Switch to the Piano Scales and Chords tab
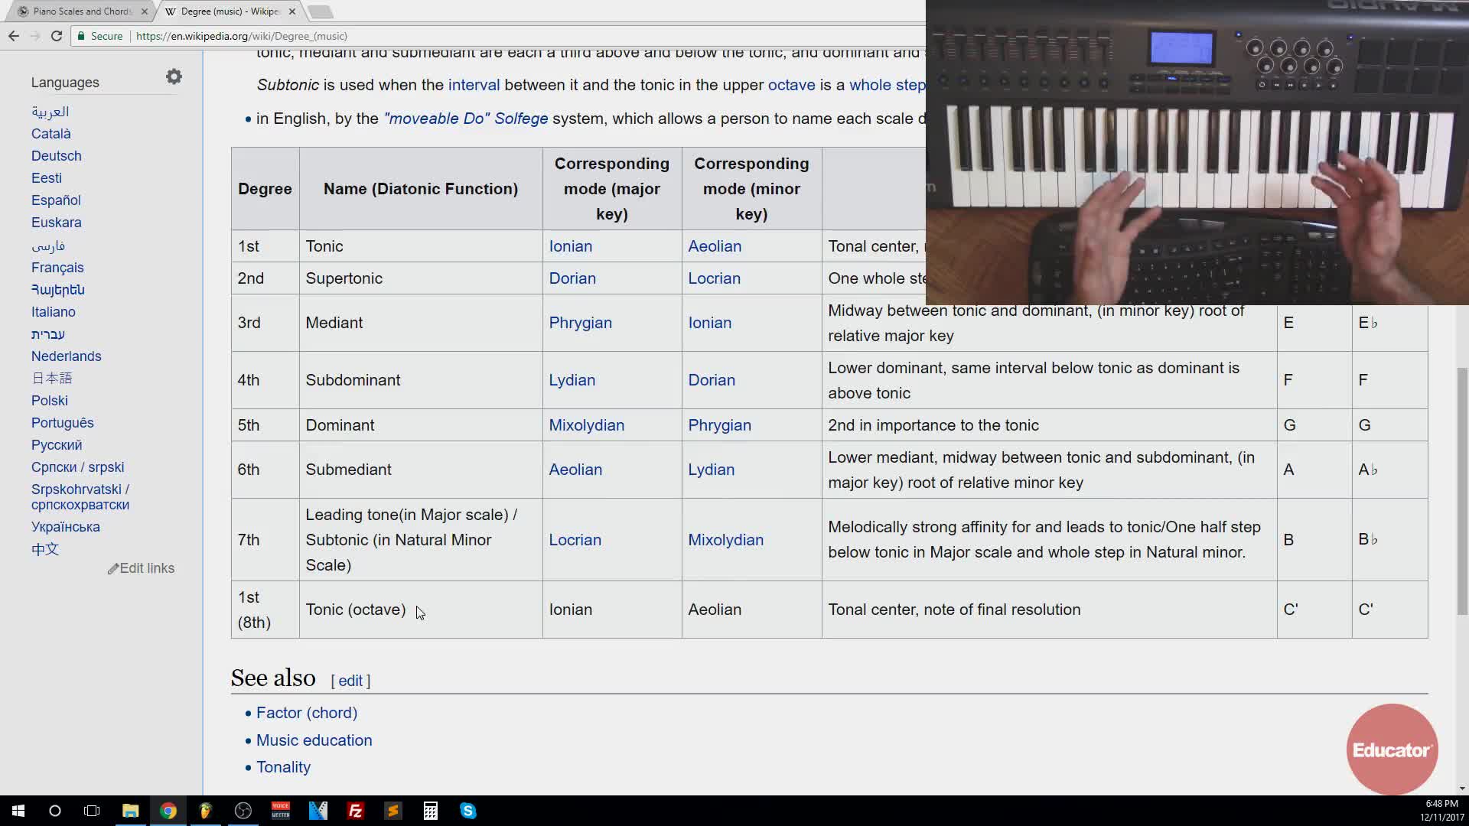This screenshot has width=1469, height=826. 80,11
